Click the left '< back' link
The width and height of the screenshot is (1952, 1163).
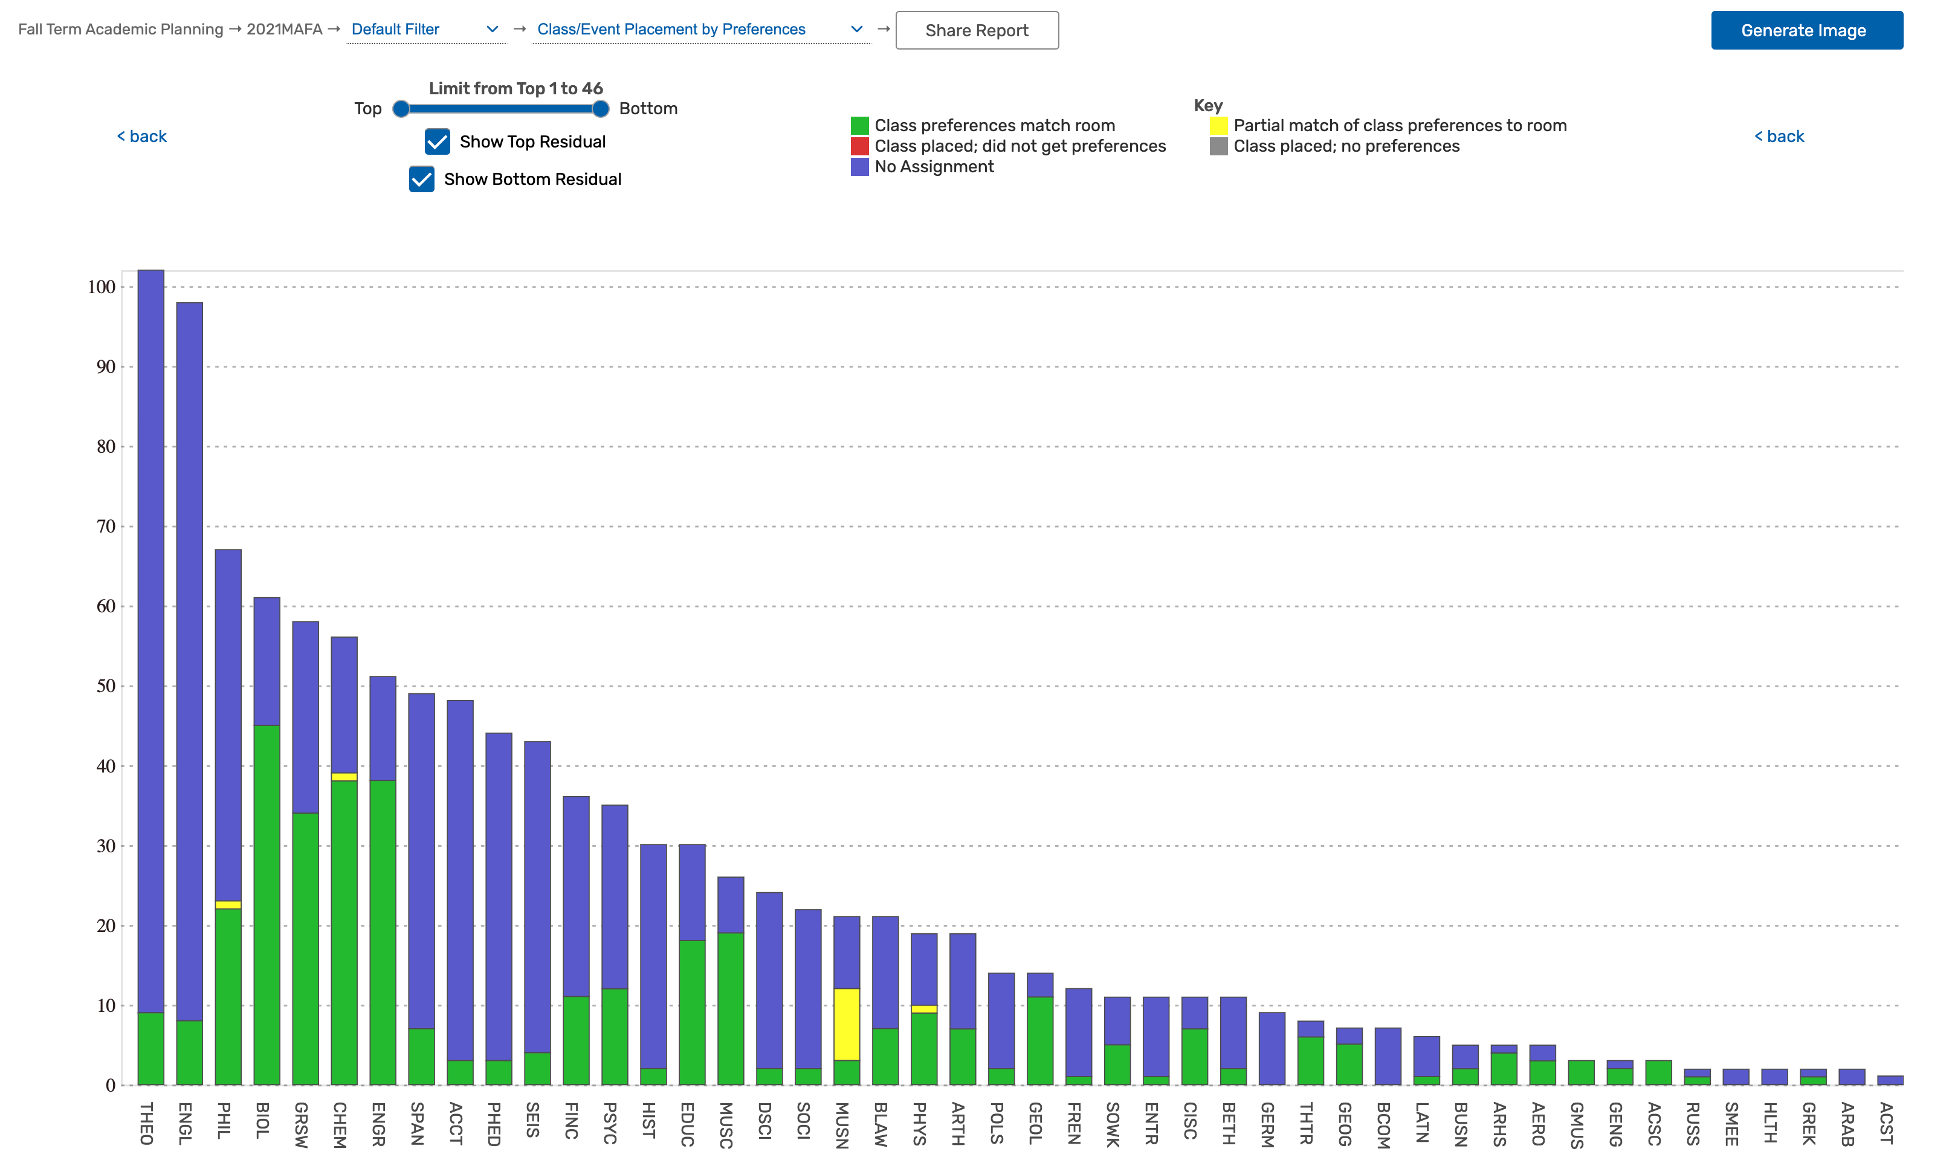click(142, 137)
